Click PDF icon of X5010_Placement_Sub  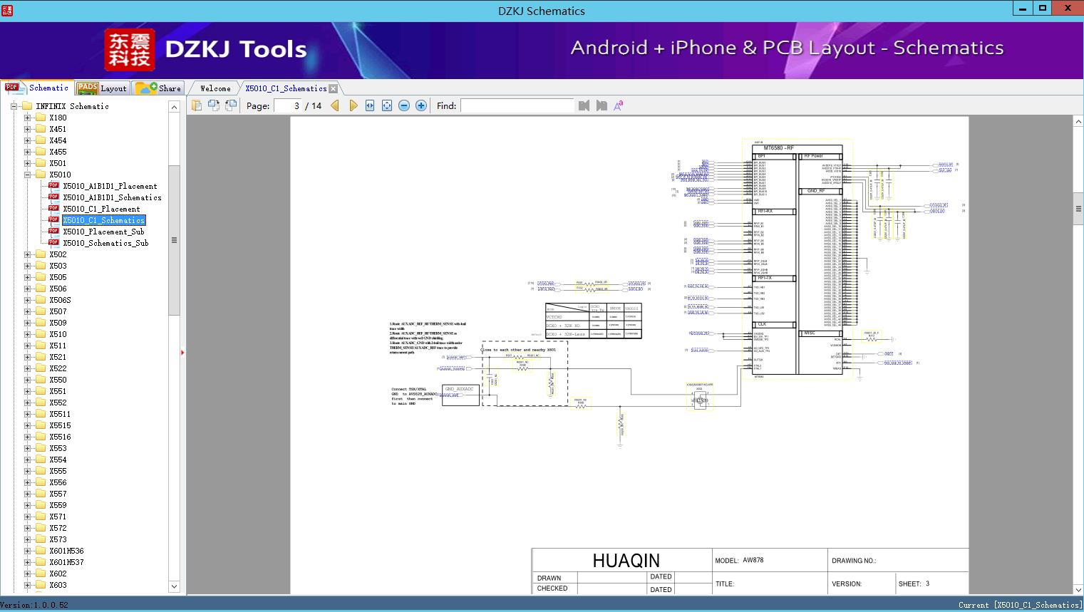53,232
